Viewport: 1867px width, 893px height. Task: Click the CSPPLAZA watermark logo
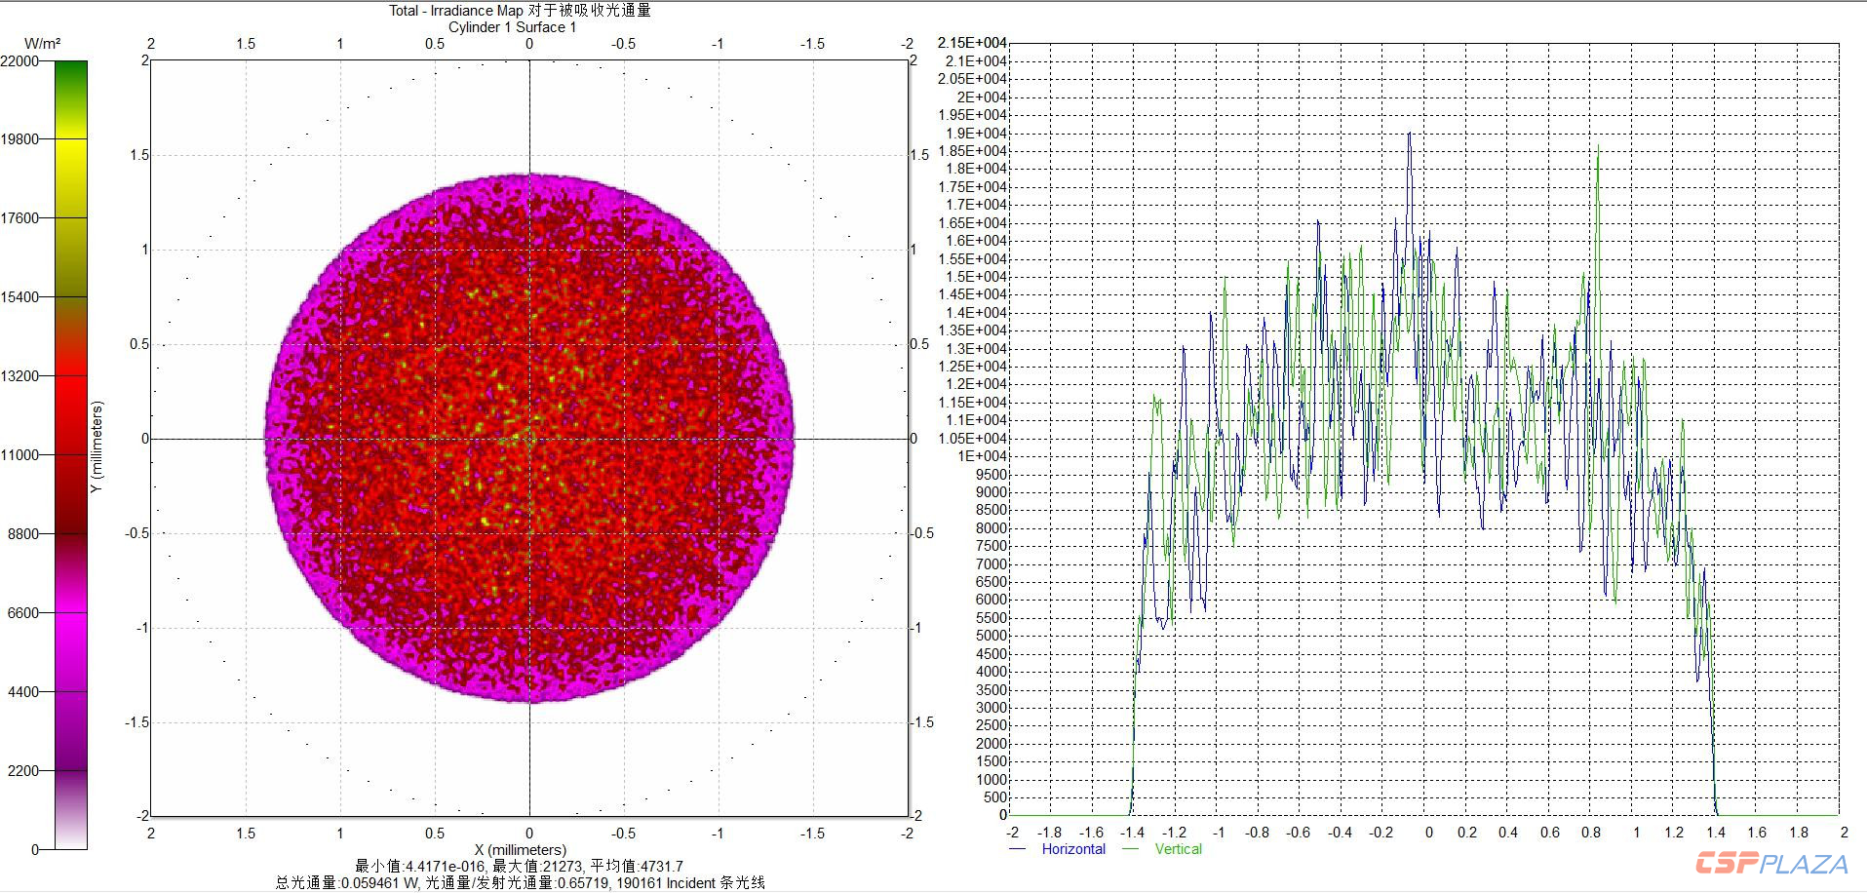coord(1771,864)
